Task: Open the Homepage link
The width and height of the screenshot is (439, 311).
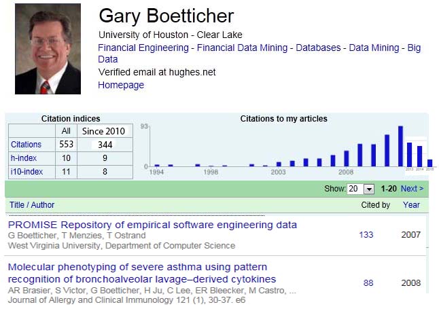Action: click(121, 85)
